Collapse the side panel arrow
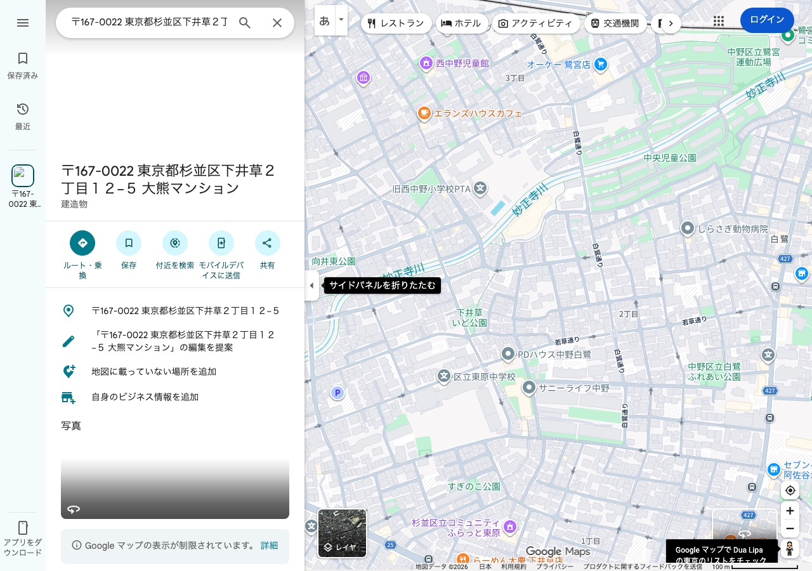 (x=311, y=285)
